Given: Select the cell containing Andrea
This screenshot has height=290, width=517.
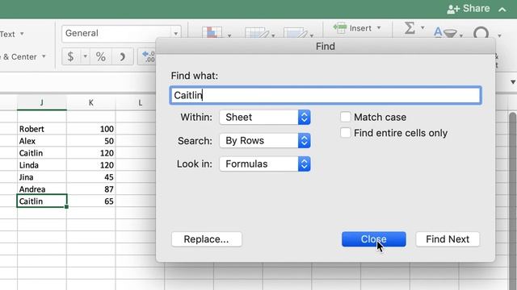Looking at the screenshot, I should (42, 189).
